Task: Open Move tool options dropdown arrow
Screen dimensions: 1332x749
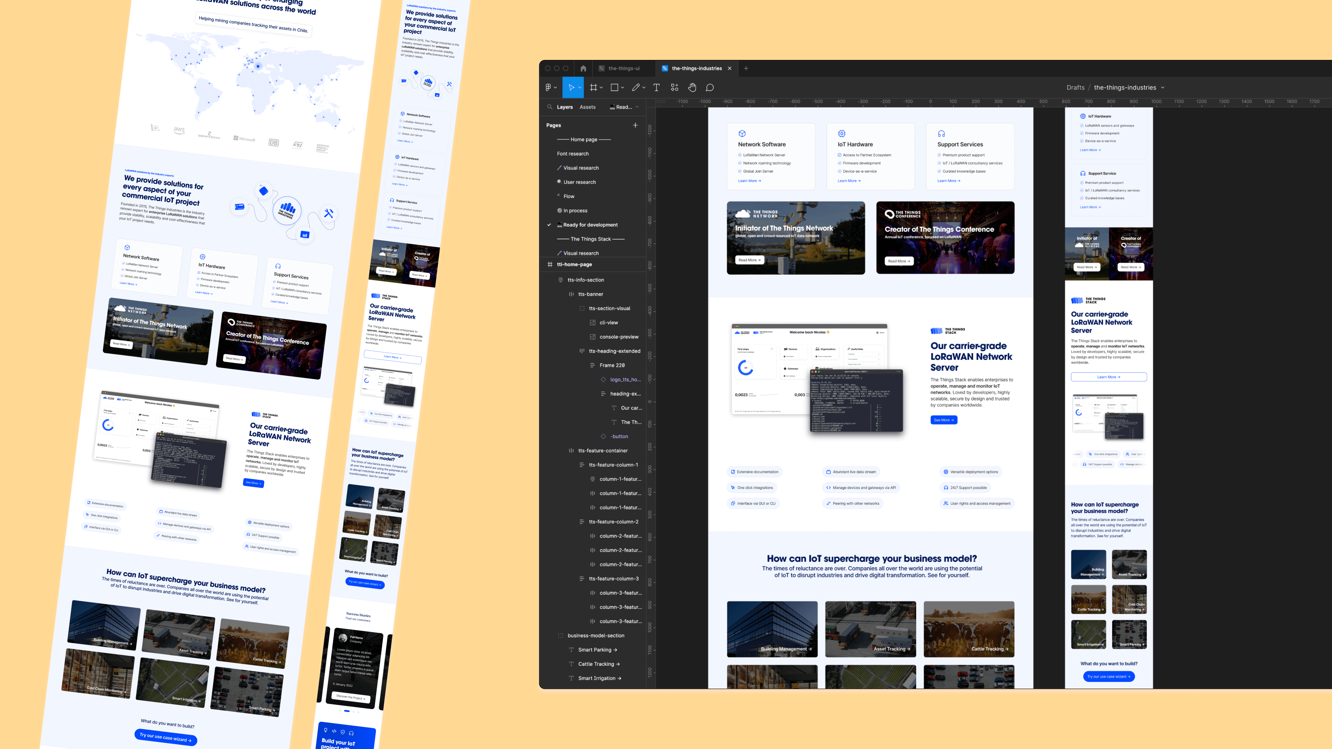Action: point(580,87)
